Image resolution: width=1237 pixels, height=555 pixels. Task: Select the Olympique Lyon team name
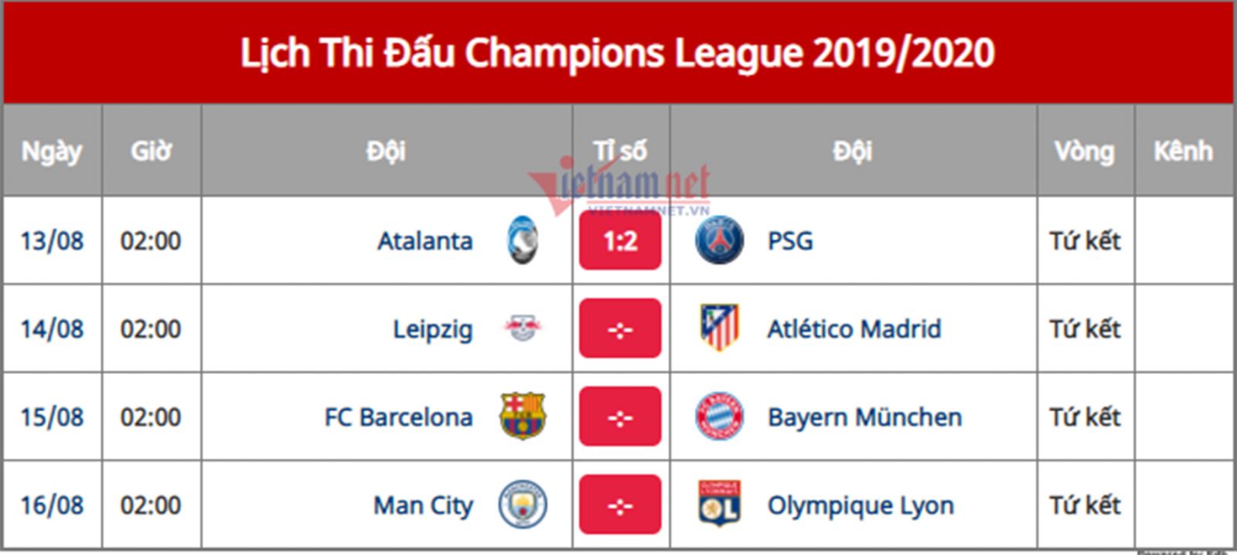[860, 506]
